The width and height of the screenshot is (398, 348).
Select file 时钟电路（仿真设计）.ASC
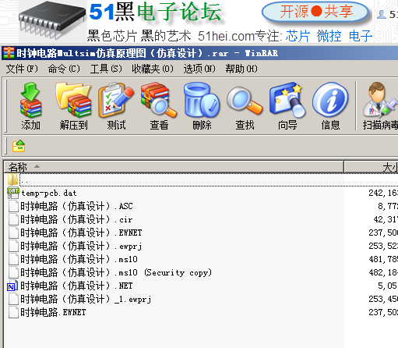tap(76, 207)
